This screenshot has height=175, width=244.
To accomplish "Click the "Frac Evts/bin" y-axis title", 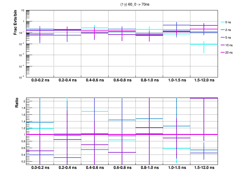I will (15, 22).
